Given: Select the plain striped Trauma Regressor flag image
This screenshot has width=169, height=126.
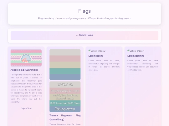Looking at the screenshot, I should [65, 65].
